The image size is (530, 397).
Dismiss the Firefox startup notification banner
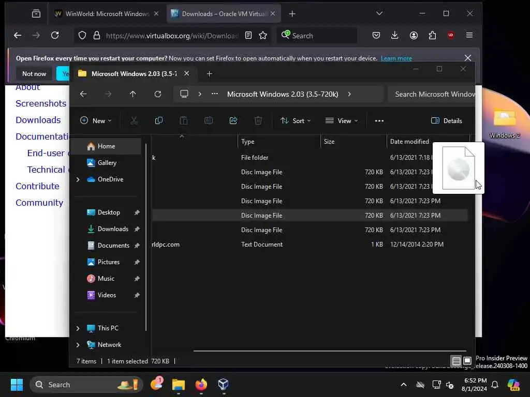click(467, 58)
